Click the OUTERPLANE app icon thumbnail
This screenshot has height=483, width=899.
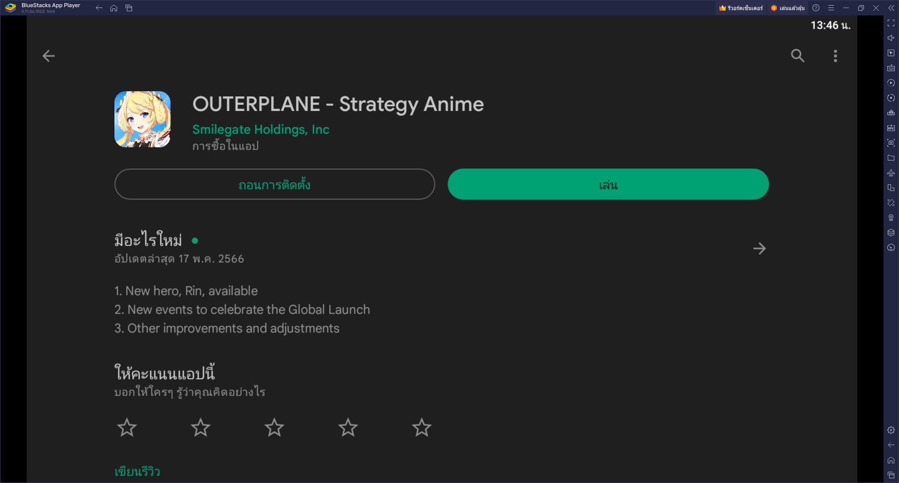[142, 119]
